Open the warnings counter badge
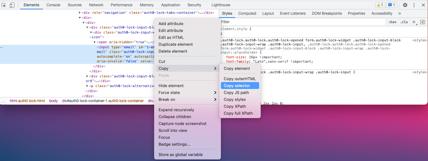Image resolution: width=428 pixels, height=161 pixels. (x=380, y=5)
